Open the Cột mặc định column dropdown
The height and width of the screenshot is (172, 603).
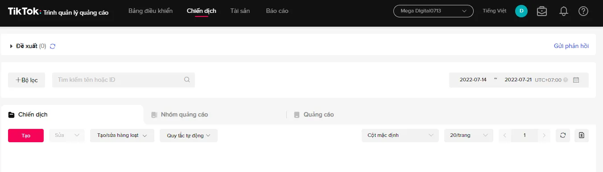coord(400,136)
